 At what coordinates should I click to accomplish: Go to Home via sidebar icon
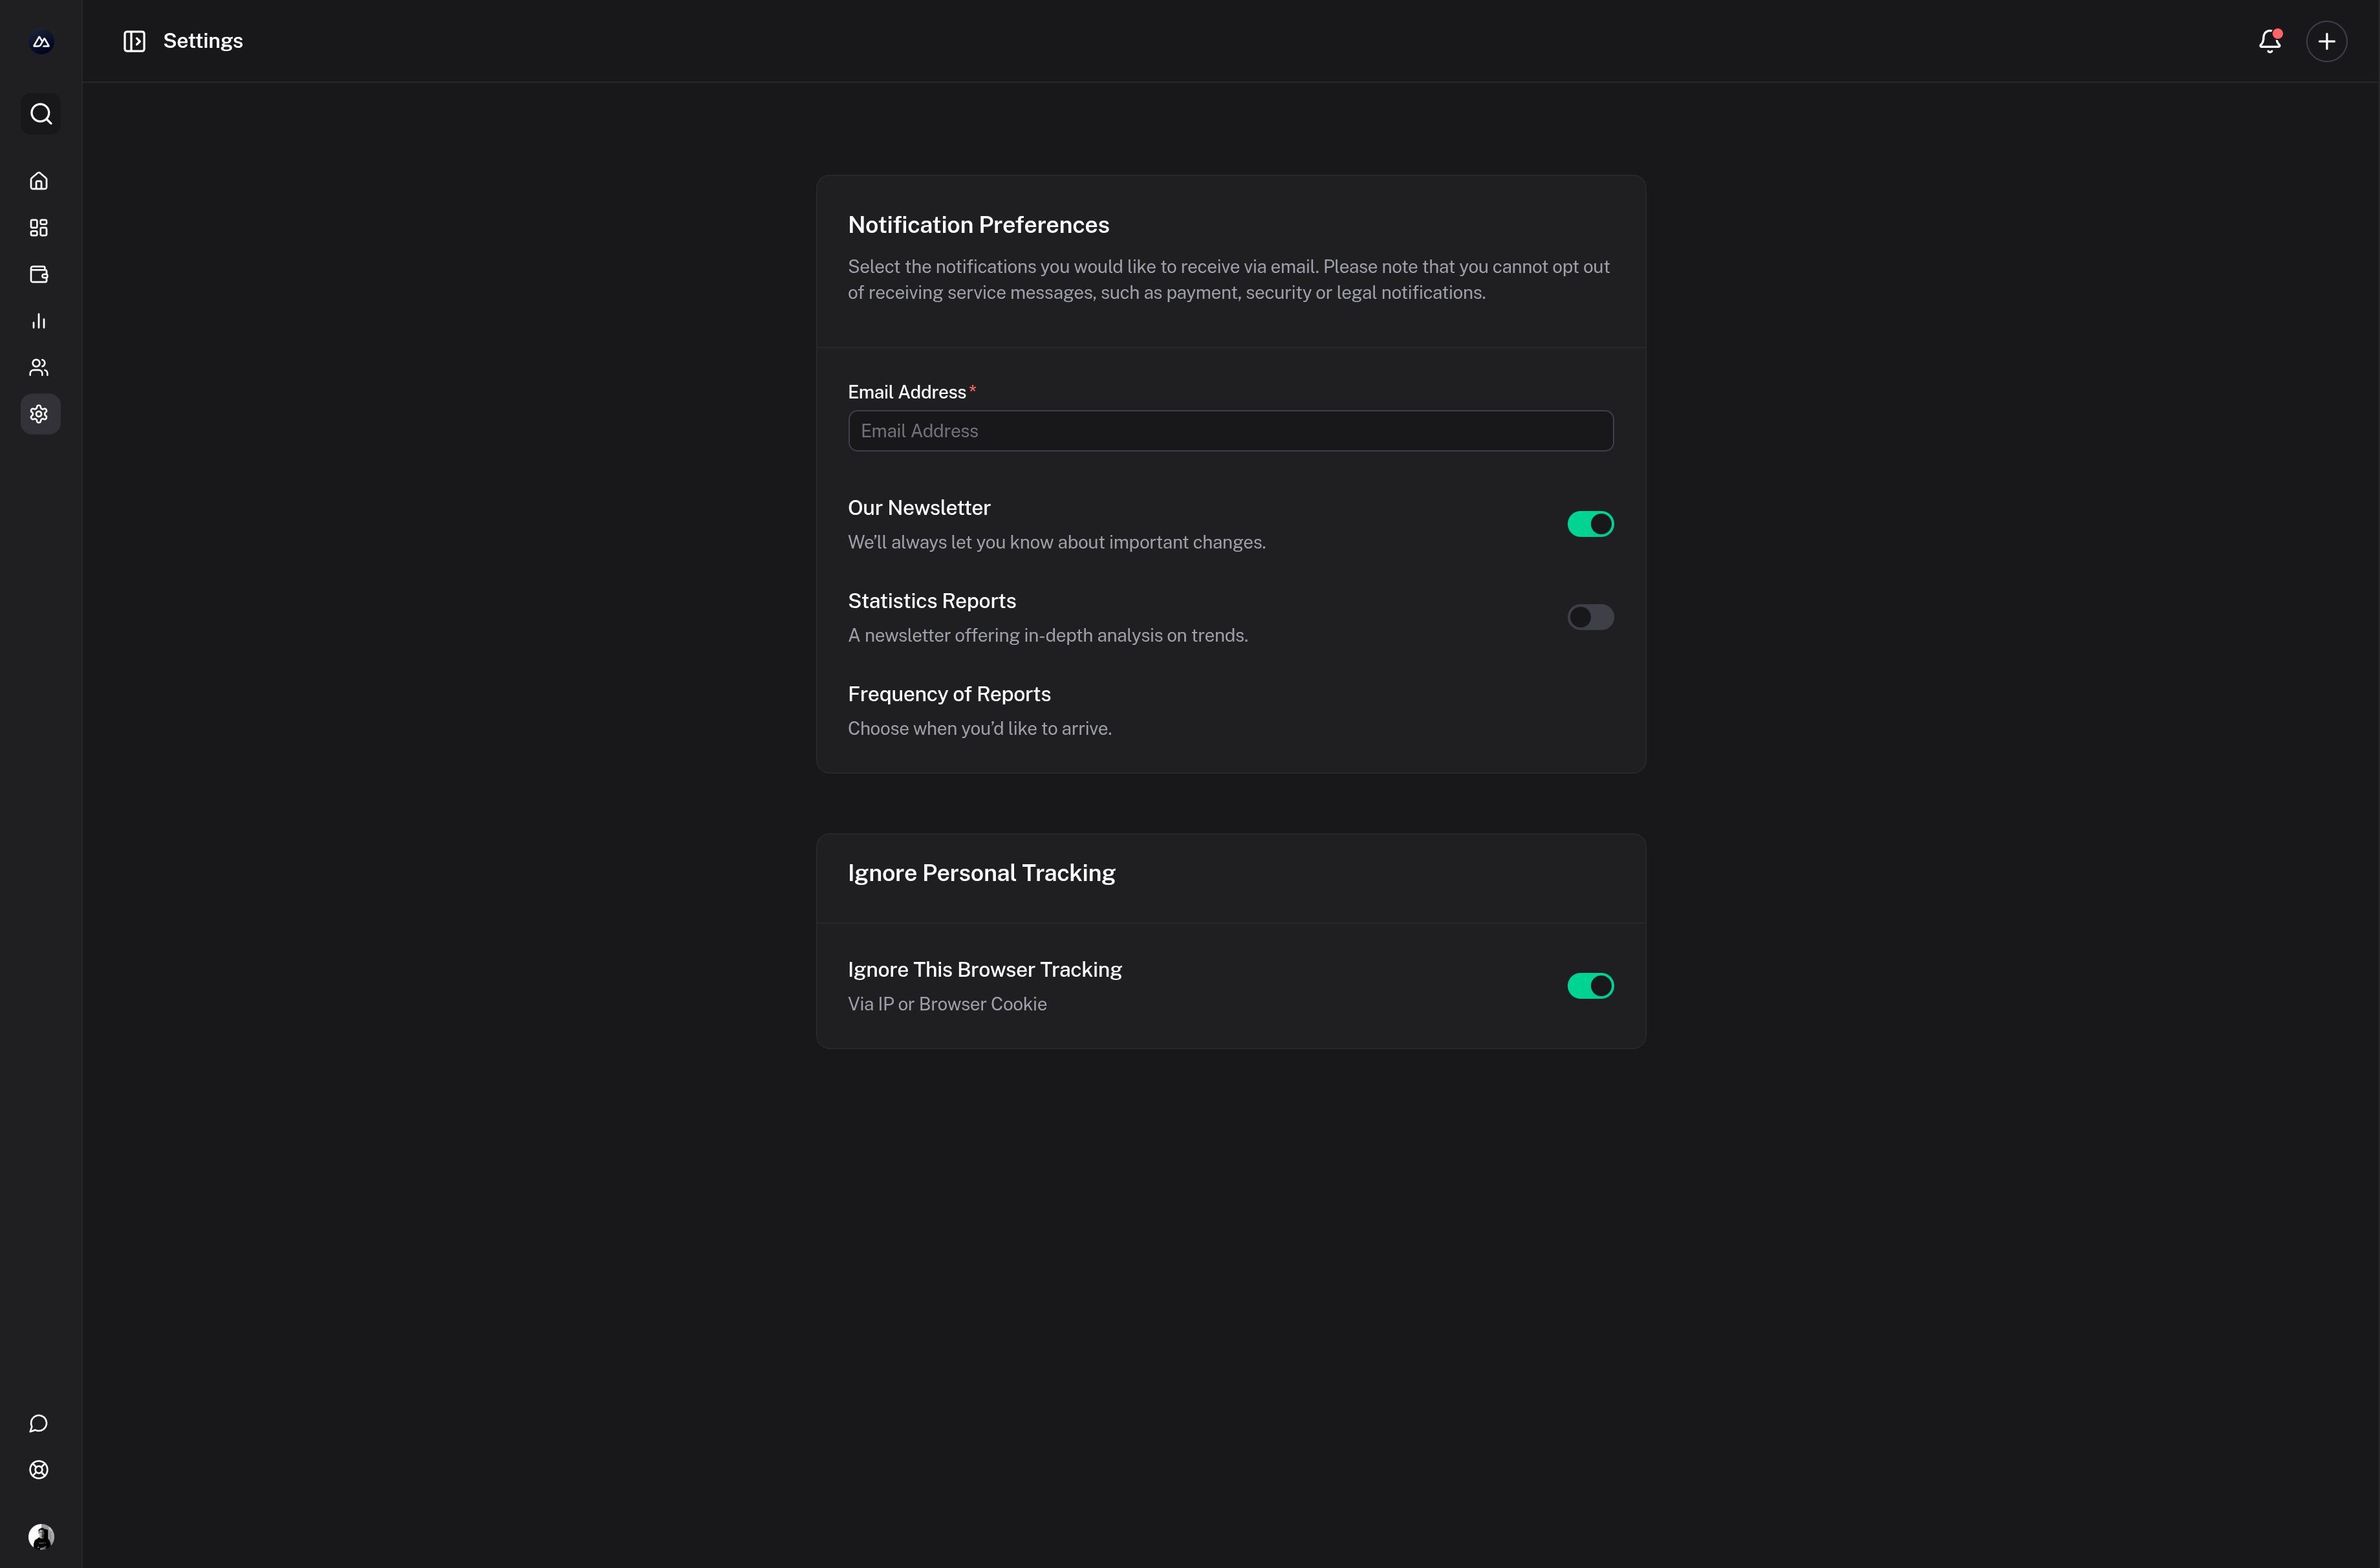click(39, 181)
